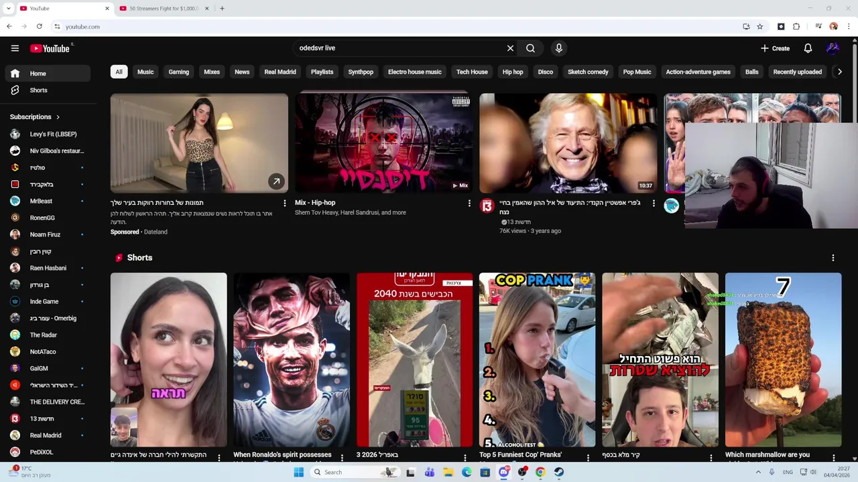
Task: Open the YouTube account avatar menu
Action: click(x=833, y=48)
